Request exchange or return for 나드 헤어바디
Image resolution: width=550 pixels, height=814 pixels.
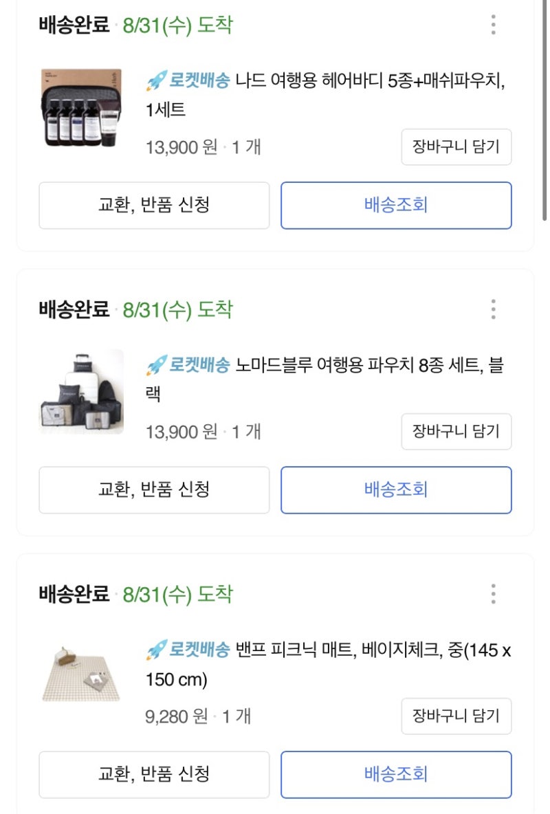(x=154, y=205)
